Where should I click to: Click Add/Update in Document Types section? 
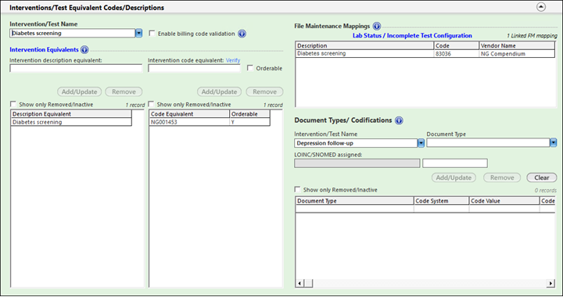click(454, 177)
